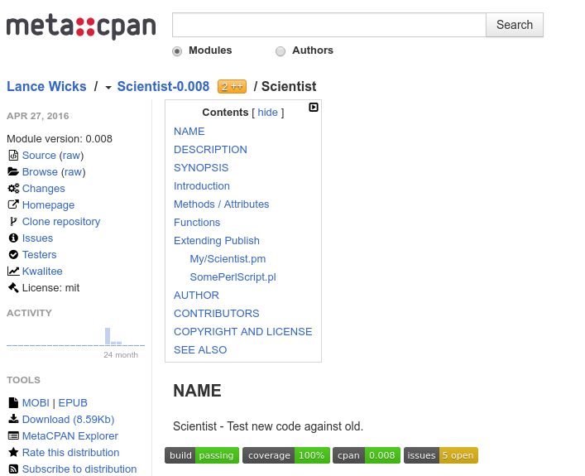585x476 pixels.
Task: Click the Subscribe RSS feed icon
Action: [13, 469]
